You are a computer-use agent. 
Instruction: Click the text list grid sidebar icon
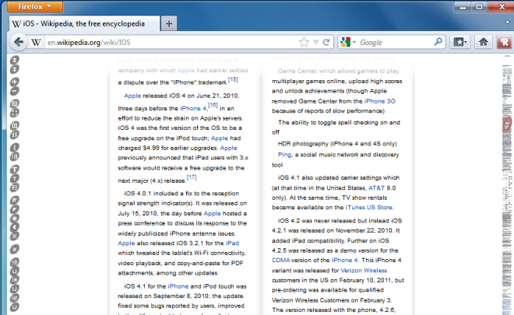[x=15, y=187]
